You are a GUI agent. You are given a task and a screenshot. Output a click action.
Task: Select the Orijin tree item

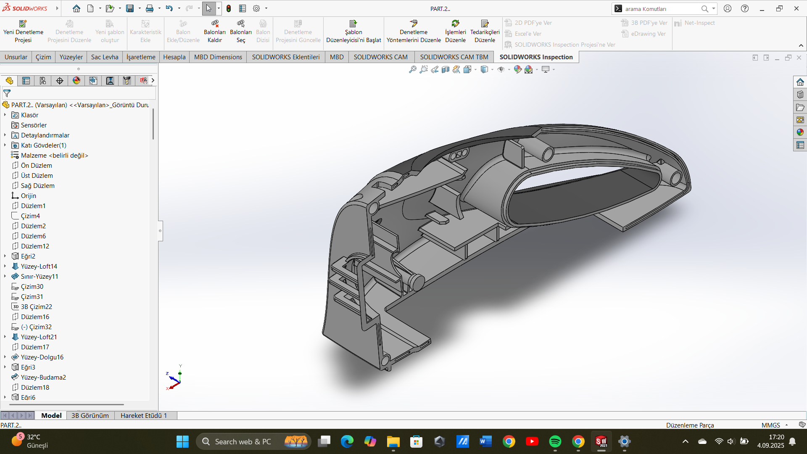pos(29,196)
